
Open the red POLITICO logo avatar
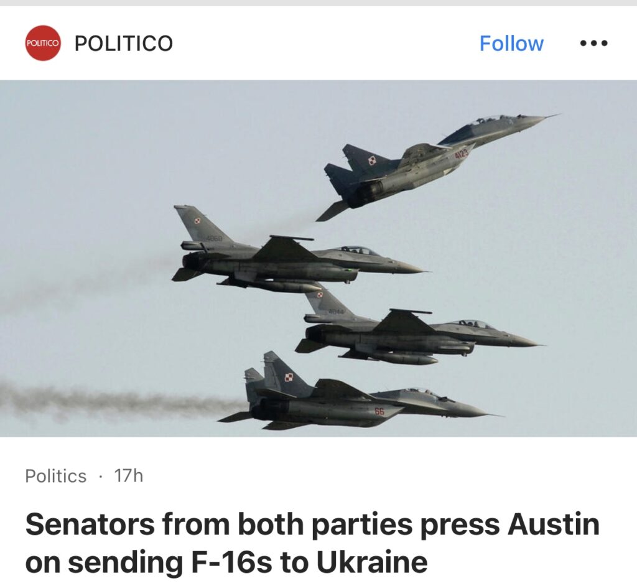point(43,43)
